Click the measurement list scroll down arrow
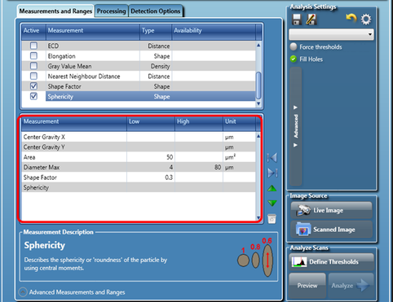The height and width of the screenshot is (302, 393). pyautogui.click(x=258, y=103)
